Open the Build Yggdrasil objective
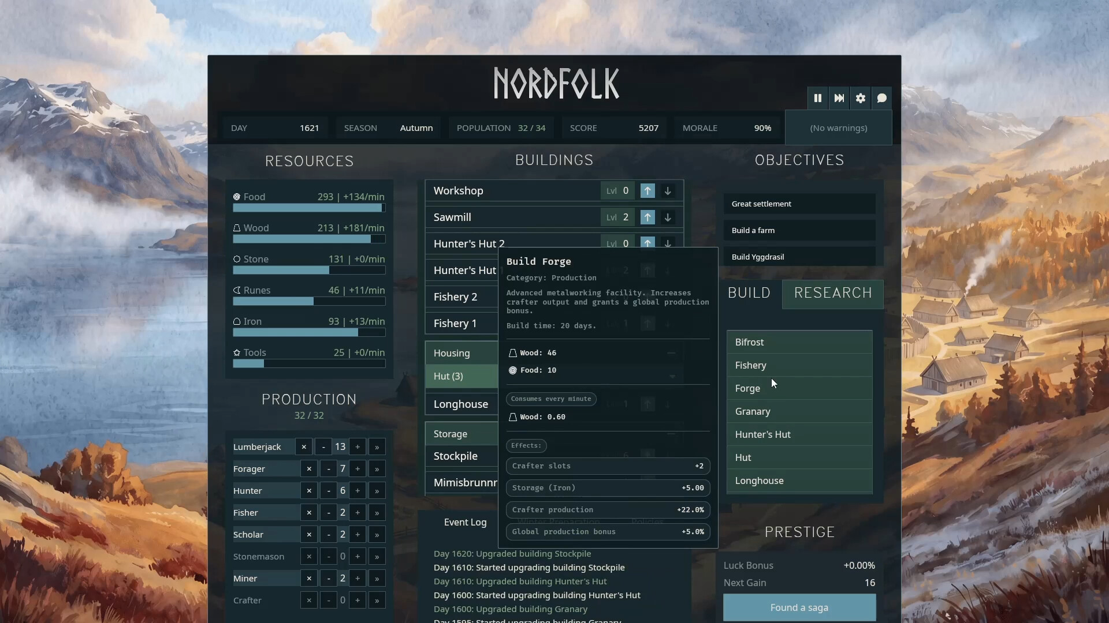 [799, 257]
